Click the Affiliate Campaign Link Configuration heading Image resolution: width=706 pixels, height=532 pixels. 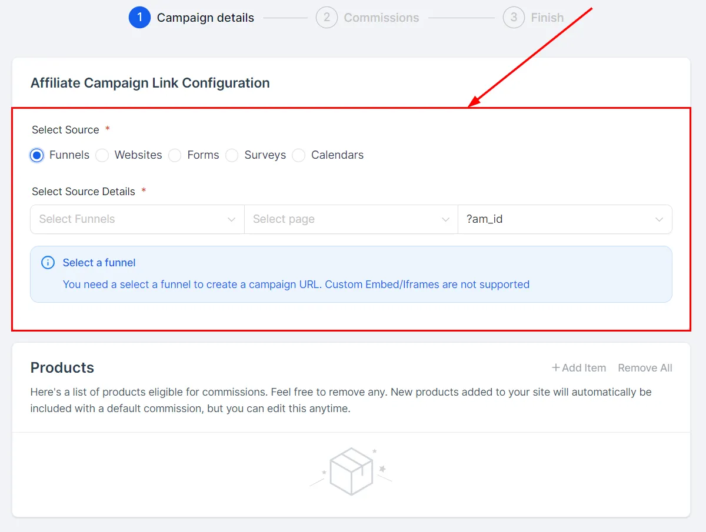(150, 83)
